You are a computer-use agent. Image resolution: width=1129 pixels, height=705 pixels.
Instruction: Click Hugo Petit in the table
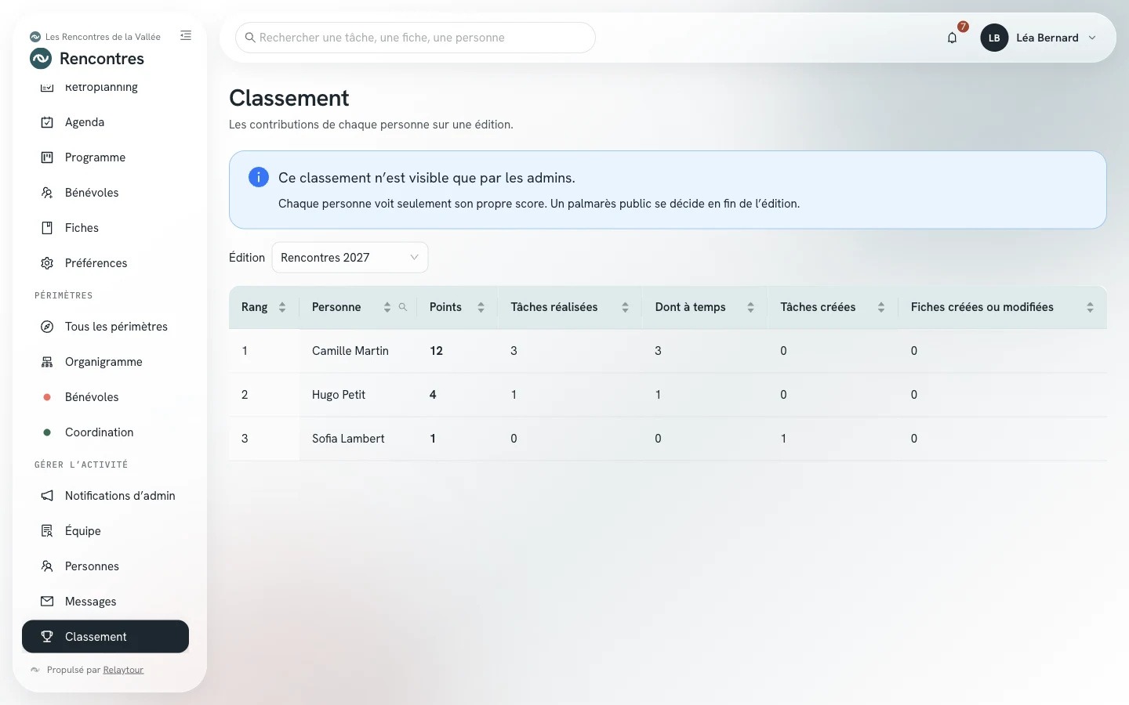[x=339, y=395]
